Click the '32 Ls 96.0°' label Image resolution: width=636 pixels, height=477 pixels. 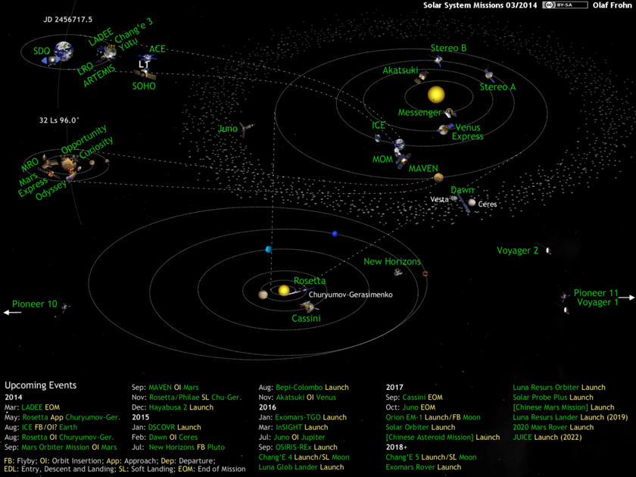(x=59, y=120)
